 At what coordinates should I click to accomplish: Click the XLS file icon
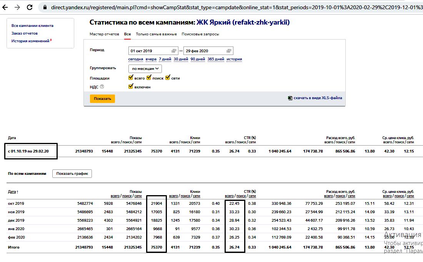tap(290, 98)
